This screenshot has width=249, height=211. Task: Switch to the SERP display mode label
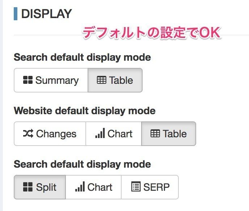[156, 187]
